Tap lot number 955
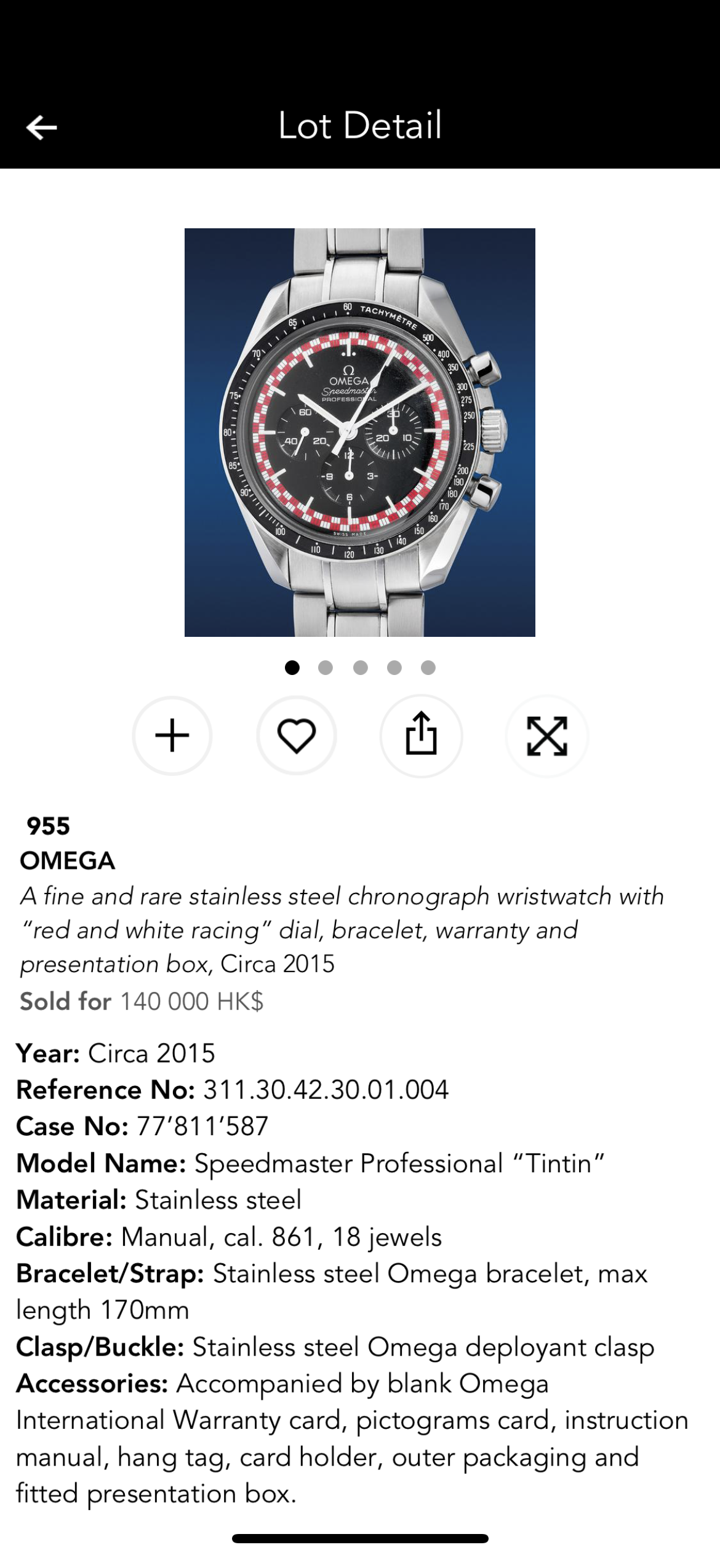Viewport: 720px width, 1558px height. click(x=48, y=826)
